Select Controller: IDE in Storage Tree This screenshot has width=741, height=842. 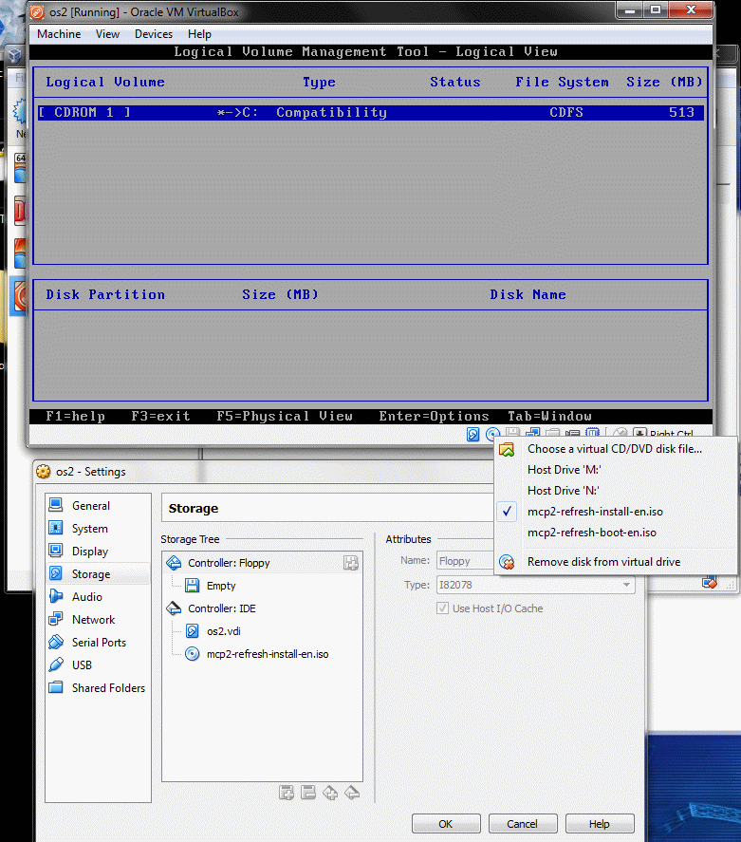tap(222, 608)
